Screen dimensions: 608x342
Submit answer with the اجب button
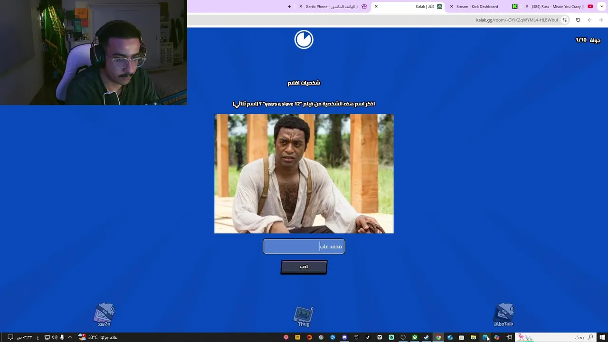tap(304, 267)
